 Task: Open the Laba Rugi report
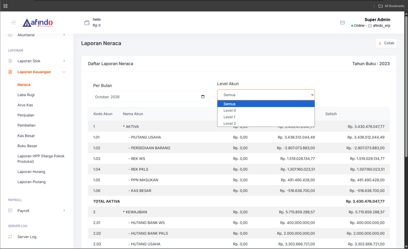click(x=26, y=95)
